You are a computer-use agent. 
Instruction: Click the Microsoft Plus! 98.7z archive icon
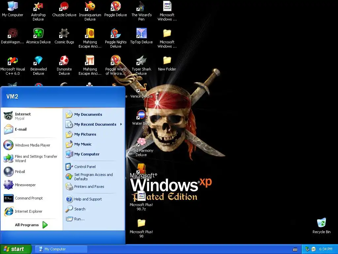pos(141,196)
